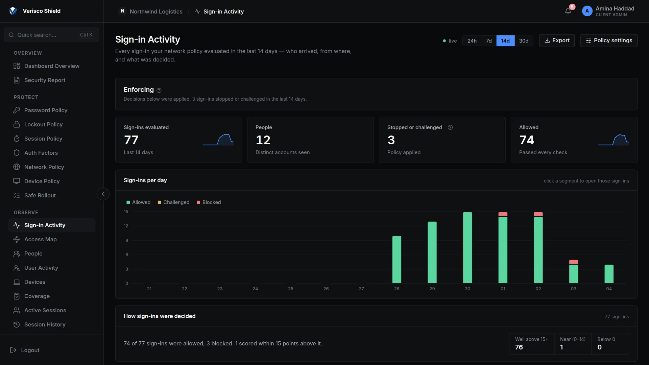Open Active Sessions in the sidebar
The width and height of the screenshot is (649, 365).
pos(52,310)
